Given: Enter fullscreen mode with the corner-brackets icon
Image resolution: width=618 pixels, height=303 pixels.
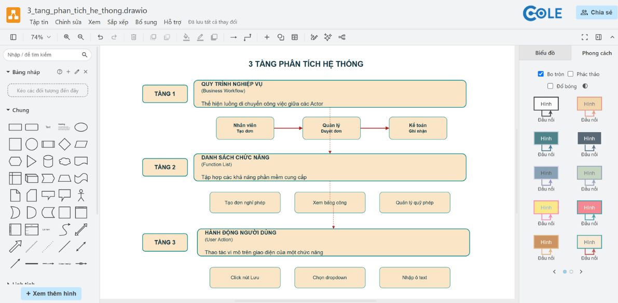Looking at the screenshot, I should (x=585, y=37).
